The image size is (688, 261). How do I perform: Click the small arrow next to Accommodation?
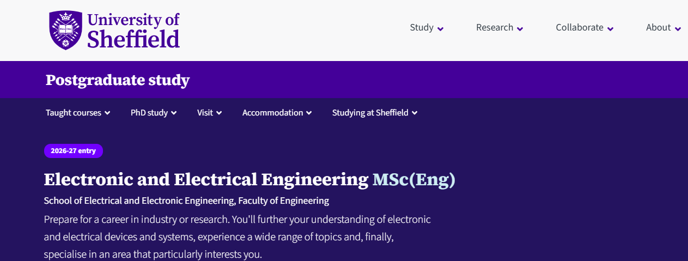(309, 113)
